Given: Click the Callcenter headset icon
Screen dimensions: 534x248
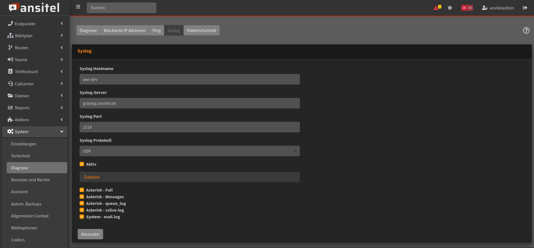Looking at the screenshot, I should (x=10, y=84).
